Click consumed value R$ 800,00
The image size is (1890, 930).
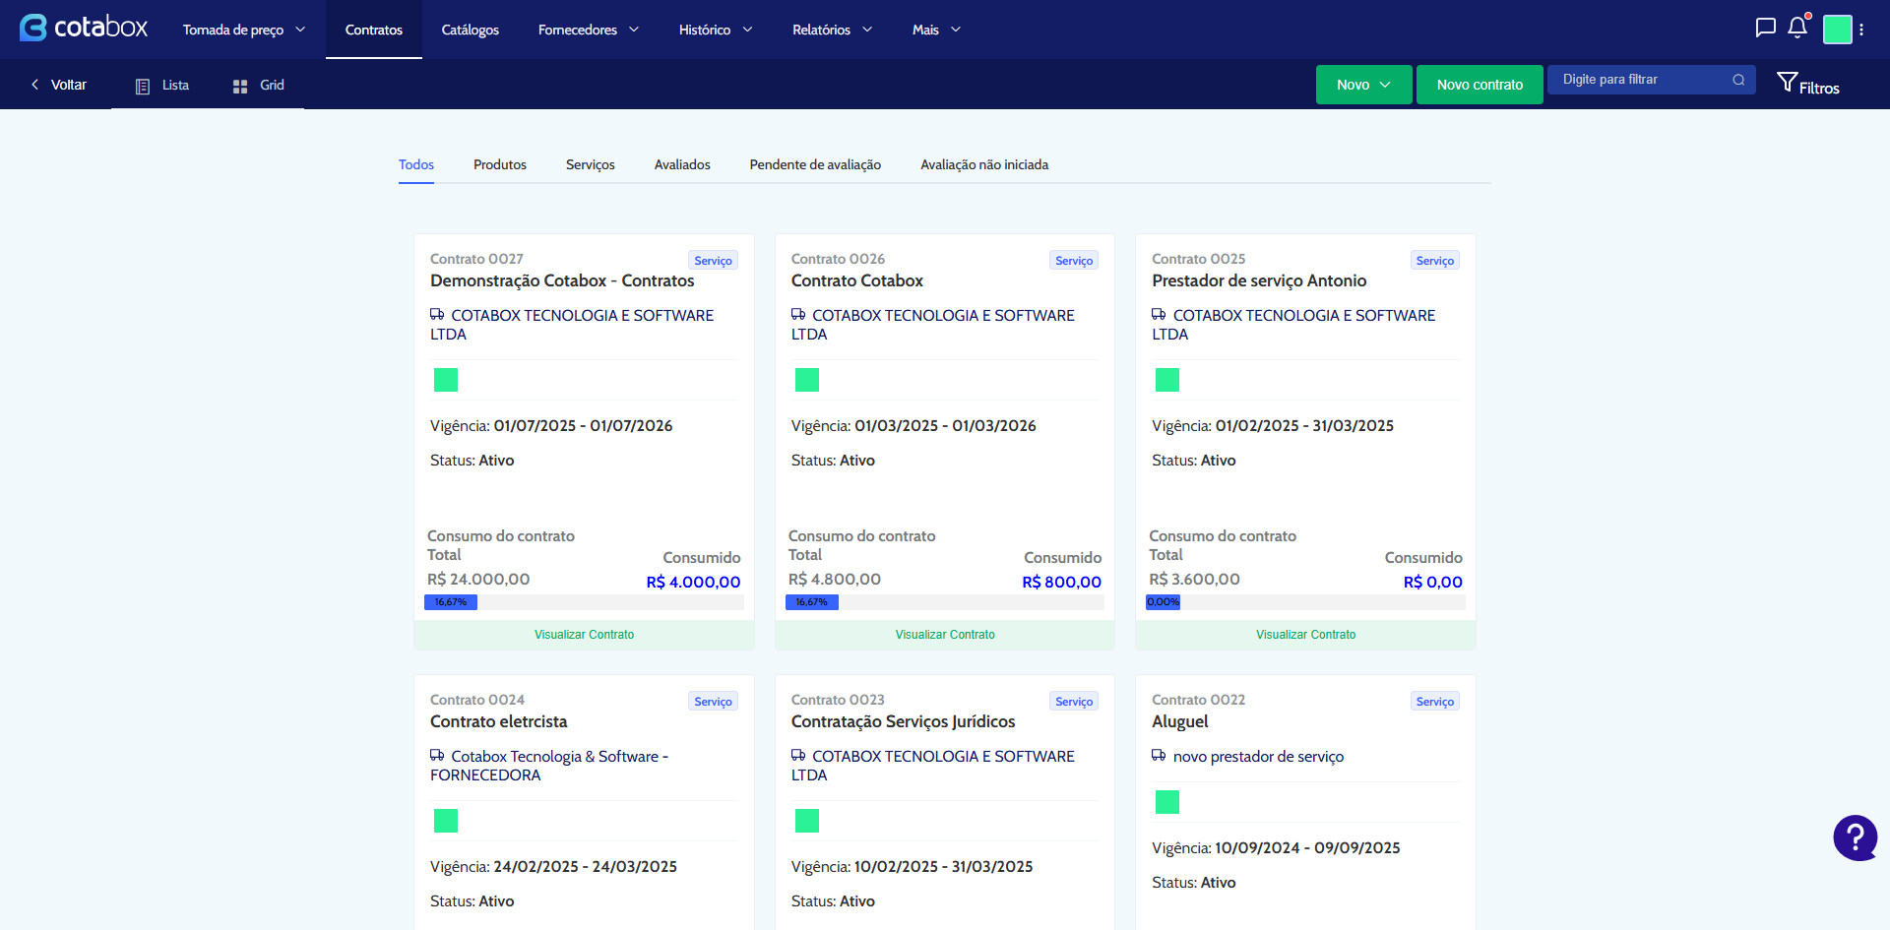coord(1062,582)
